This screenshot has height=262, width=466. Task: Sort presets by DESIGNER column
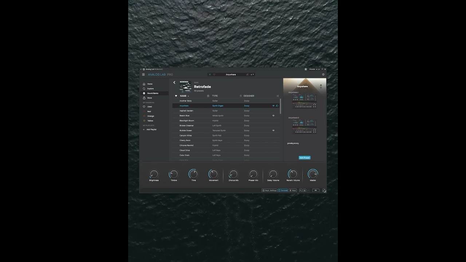pos(249,96)
